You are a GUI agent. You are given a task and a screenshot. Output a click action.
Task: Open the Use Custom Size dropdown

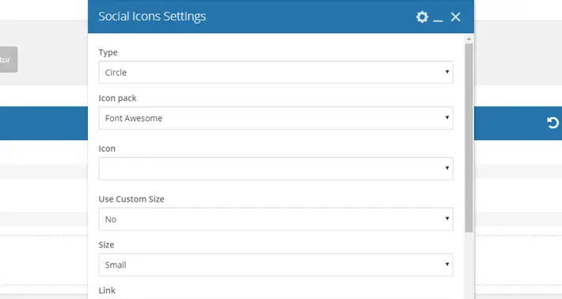(275, 219)
